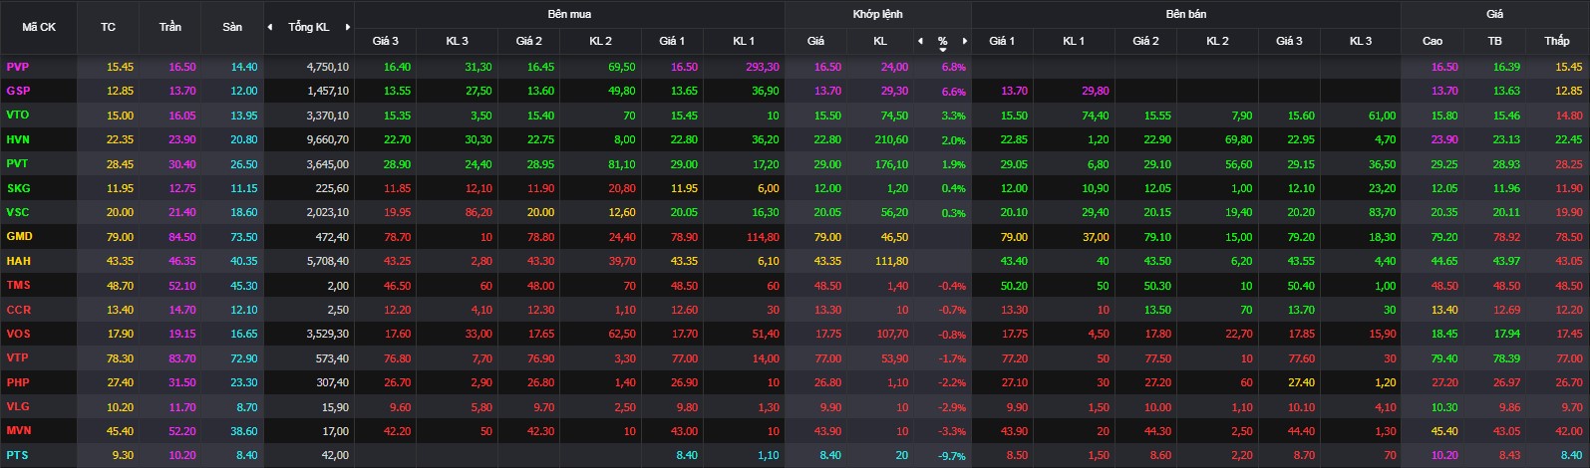1590x468 pixels.
Task: Open stock ticker VTP
Action: coord(18,358)
